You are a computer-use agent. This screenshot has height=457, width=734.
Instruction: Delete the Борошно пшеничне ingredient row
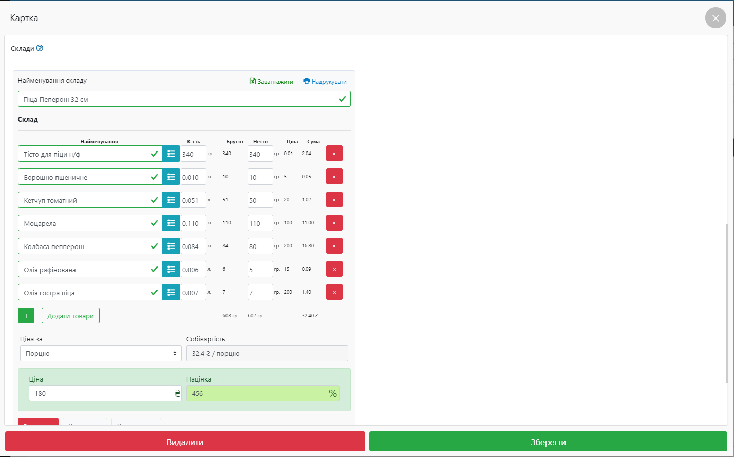click(x=334, y=177)
